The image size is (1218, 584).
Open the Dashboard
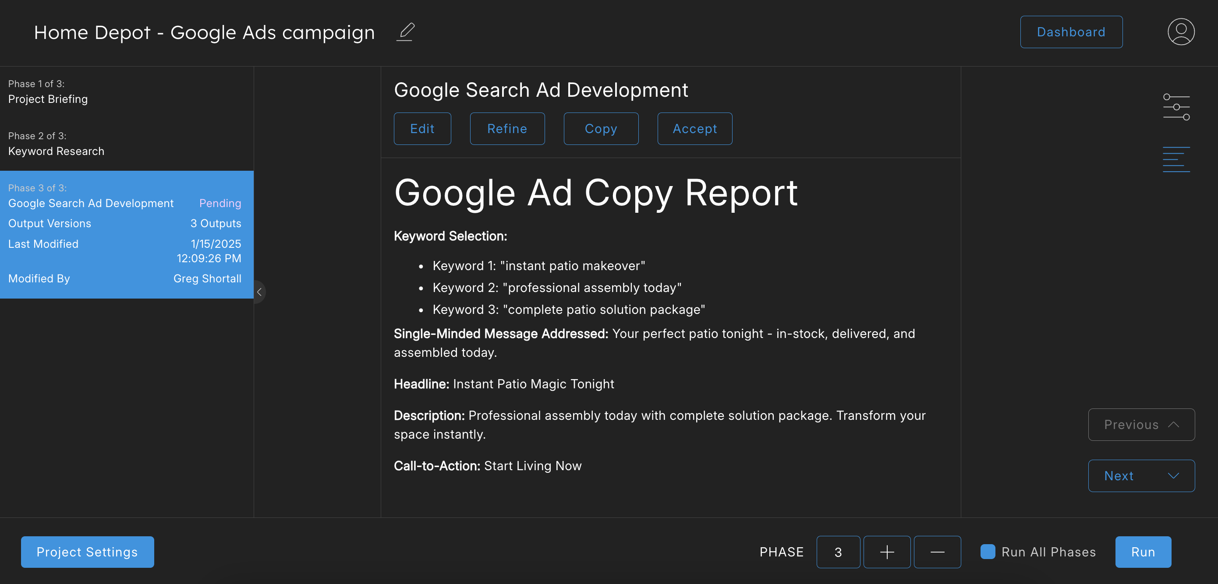[x=1070, y=32]
